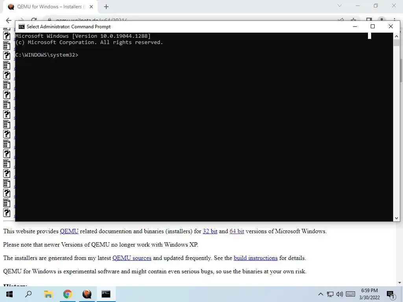This screenshot has height=302, width=403.
Task: Click the C:\WINDOWS\system32> prompt line
Action: 47,55
